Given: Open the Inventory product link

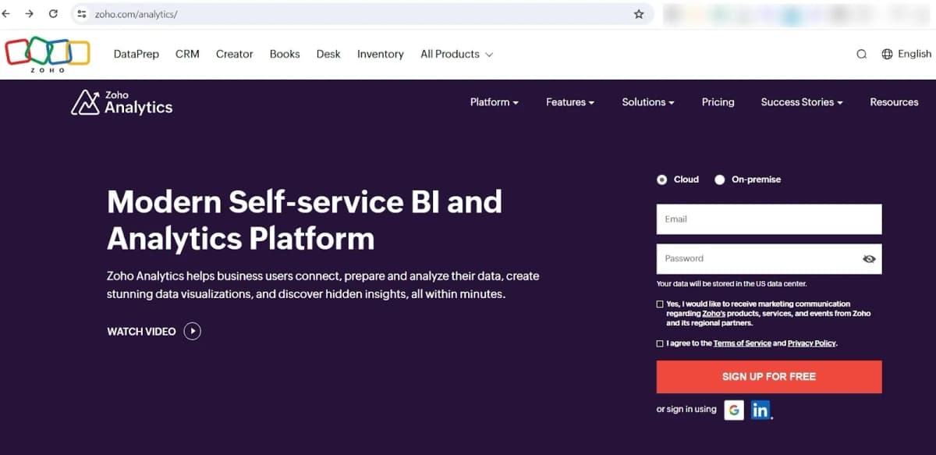Looking at the screenshot, I should [381, 54].
